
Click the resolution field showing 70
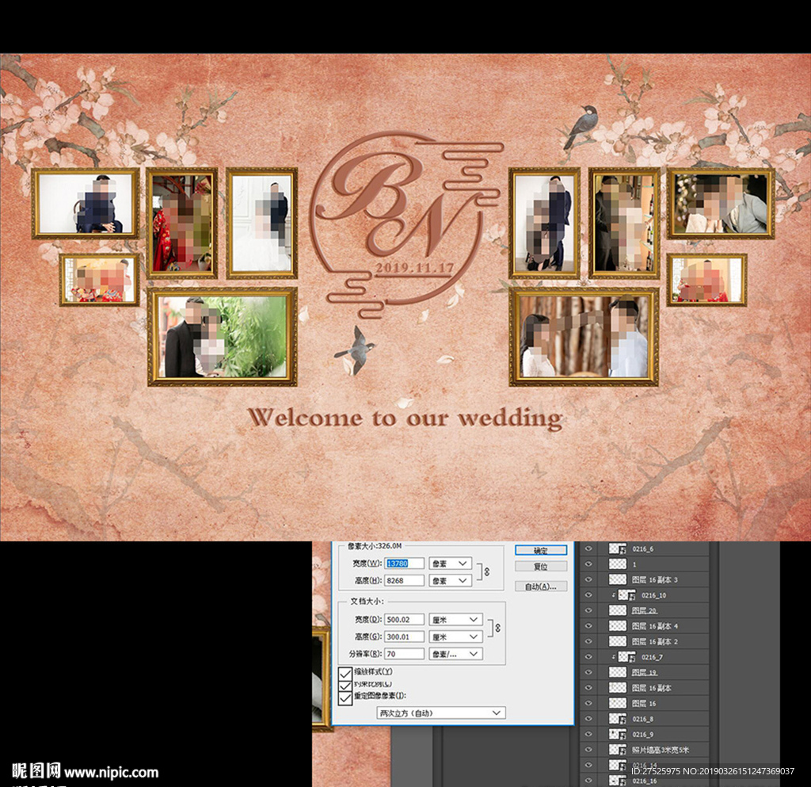click(x=404, y=654)
